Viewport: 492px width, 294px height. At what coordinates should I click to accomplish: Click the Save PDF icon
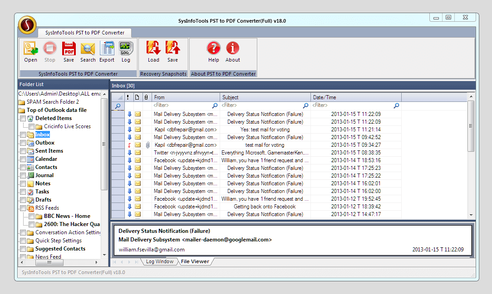pyautogui.click(x=69, y=49)
